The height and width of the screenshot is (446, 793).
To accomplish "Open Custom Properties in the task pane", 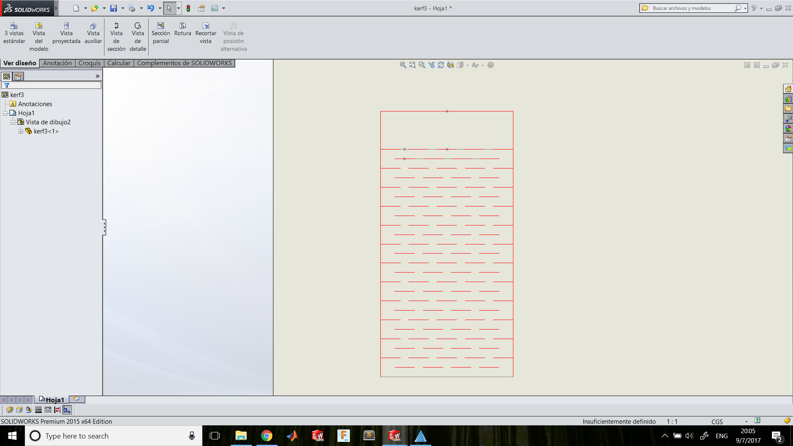I will (x=788, y=138).
